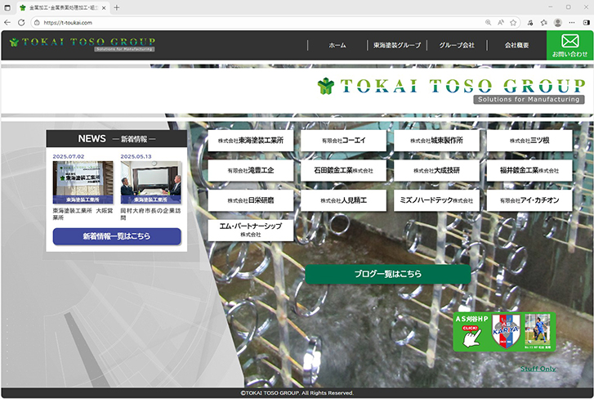Click the browser back arrow
The width and height of the screenshot is (594, 399).
[x=8, y=22]
